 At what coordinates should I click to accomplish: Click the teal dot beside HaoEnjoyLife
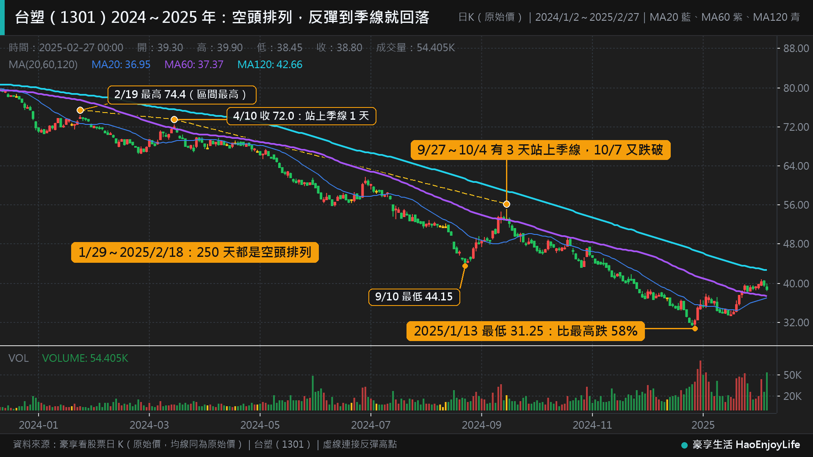[x=684, y=445]
